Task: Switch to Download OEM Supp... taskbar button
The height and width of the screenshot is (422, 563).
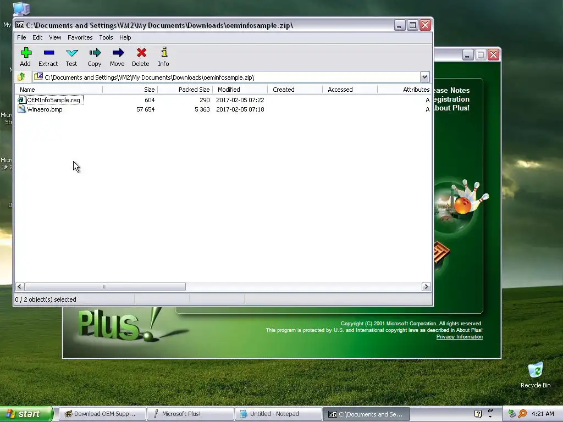Action: [102, 414]
